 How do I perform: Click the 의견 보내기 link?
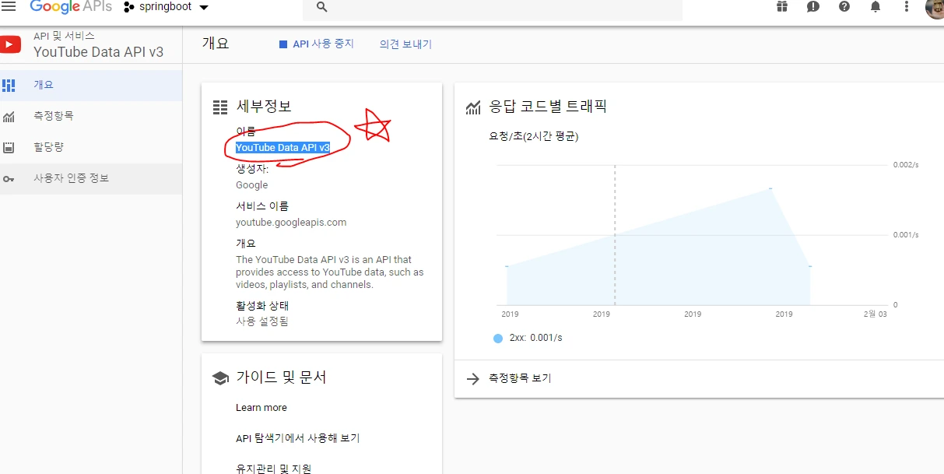coord(405,44)
